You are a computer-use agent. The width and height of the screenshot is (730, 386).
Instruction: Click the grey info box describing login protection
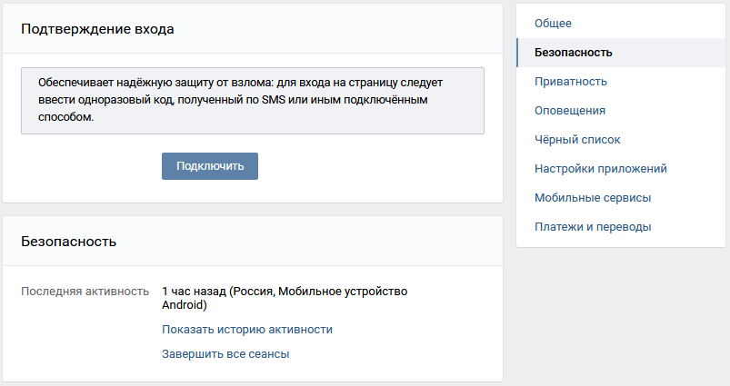tap(253, 101)
